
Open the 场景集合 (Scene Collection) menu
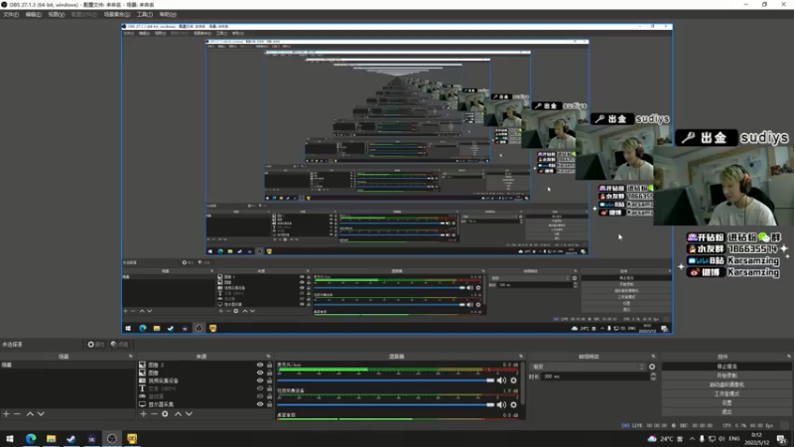(117, 15)
